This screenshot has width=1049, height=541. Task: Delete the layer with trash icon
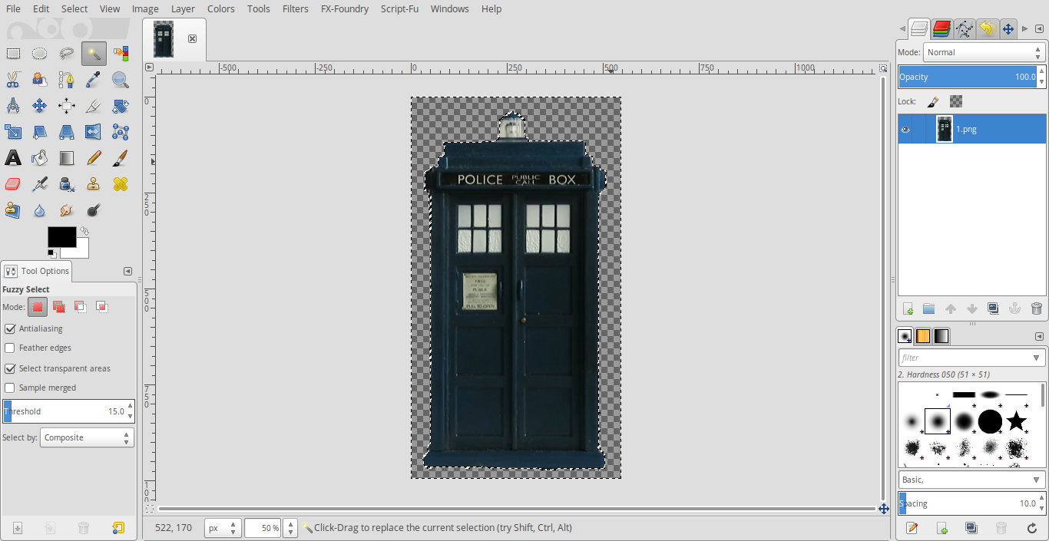pyautogui.click(x=1036, y=308)
